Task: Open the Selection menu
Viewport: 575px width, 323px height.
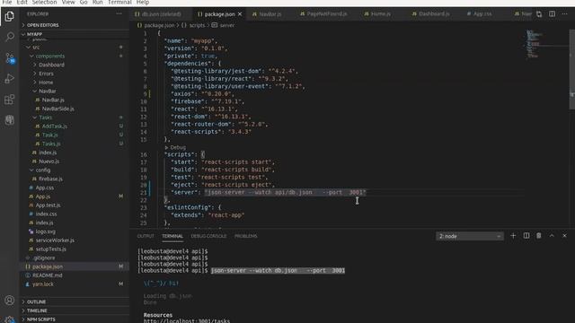Action: 44,2
